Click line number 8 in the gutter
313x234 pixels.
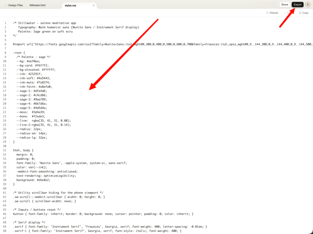pos(5,53)
